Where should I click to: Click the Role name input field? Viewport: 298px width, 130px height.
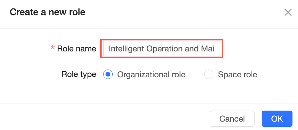pos(162,49)
